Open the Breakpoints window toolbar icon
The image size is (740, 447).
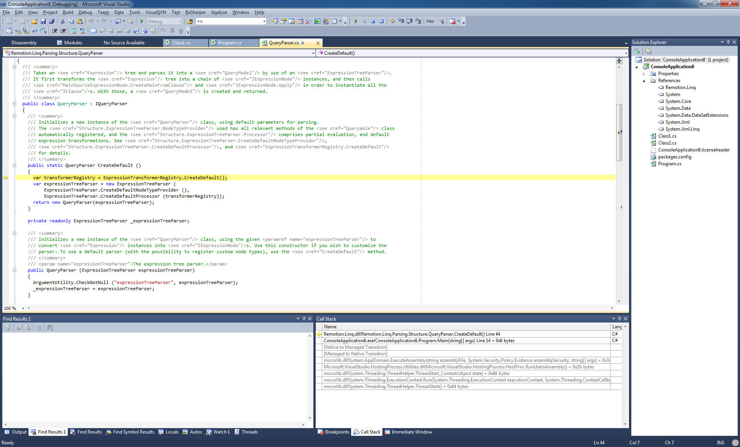click(x=452, y=22)
